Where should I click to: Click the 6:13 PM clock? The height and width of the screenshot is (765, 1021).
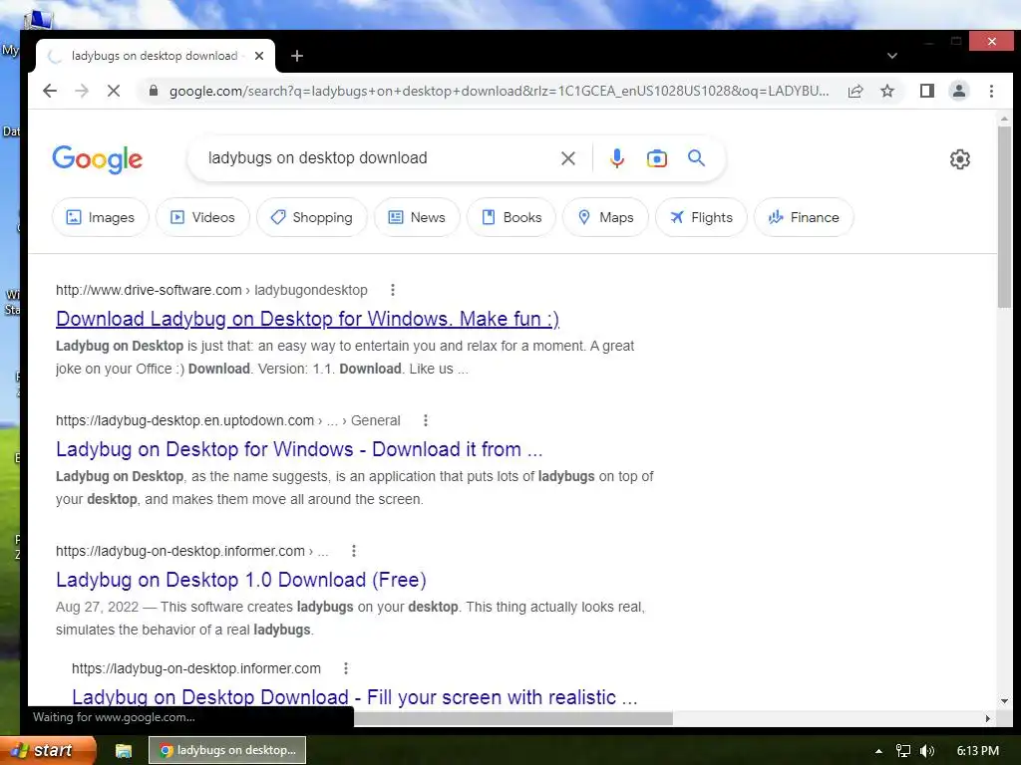[977, 751]
